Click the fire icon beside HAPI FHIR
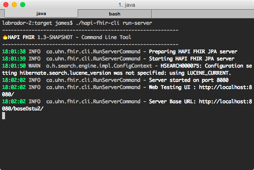254x170 pixels. click(5, 37)
